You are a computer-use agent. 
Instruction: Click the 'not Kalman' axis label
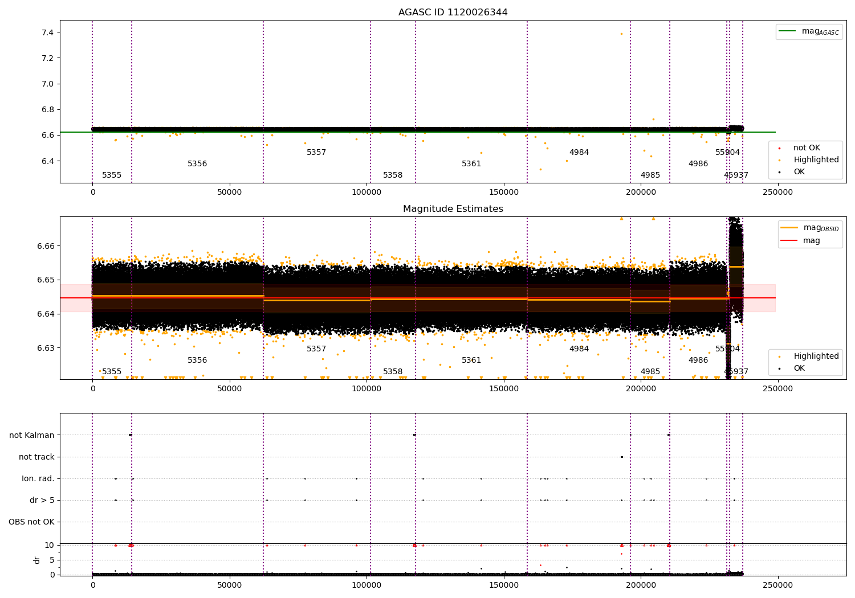coord(32,436)
